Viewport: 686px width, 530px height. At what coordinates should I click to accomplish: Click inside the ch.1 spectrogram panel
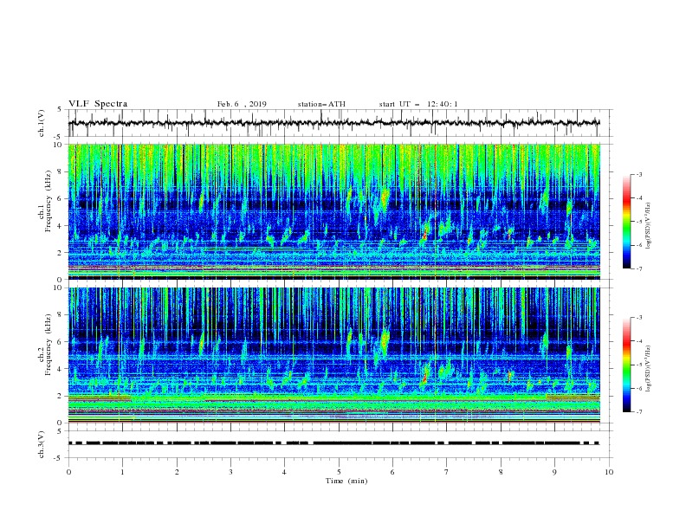coord(334,211)
